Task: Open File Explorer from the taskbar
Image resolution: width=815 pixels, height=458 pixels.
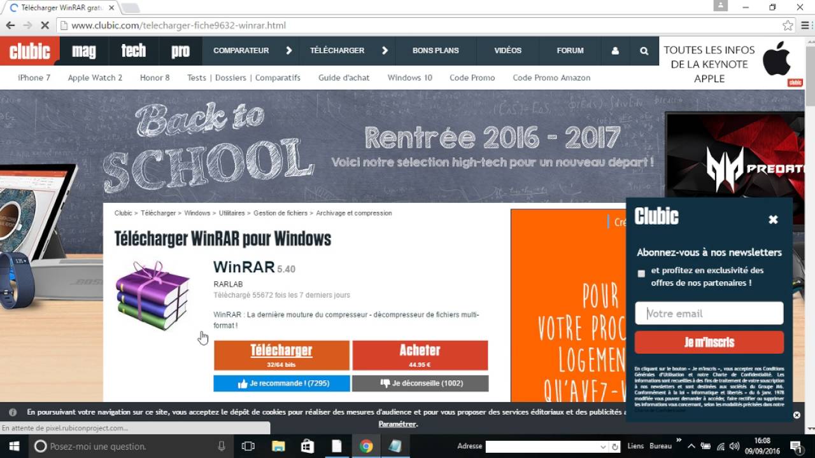Action: click(278, 446)
